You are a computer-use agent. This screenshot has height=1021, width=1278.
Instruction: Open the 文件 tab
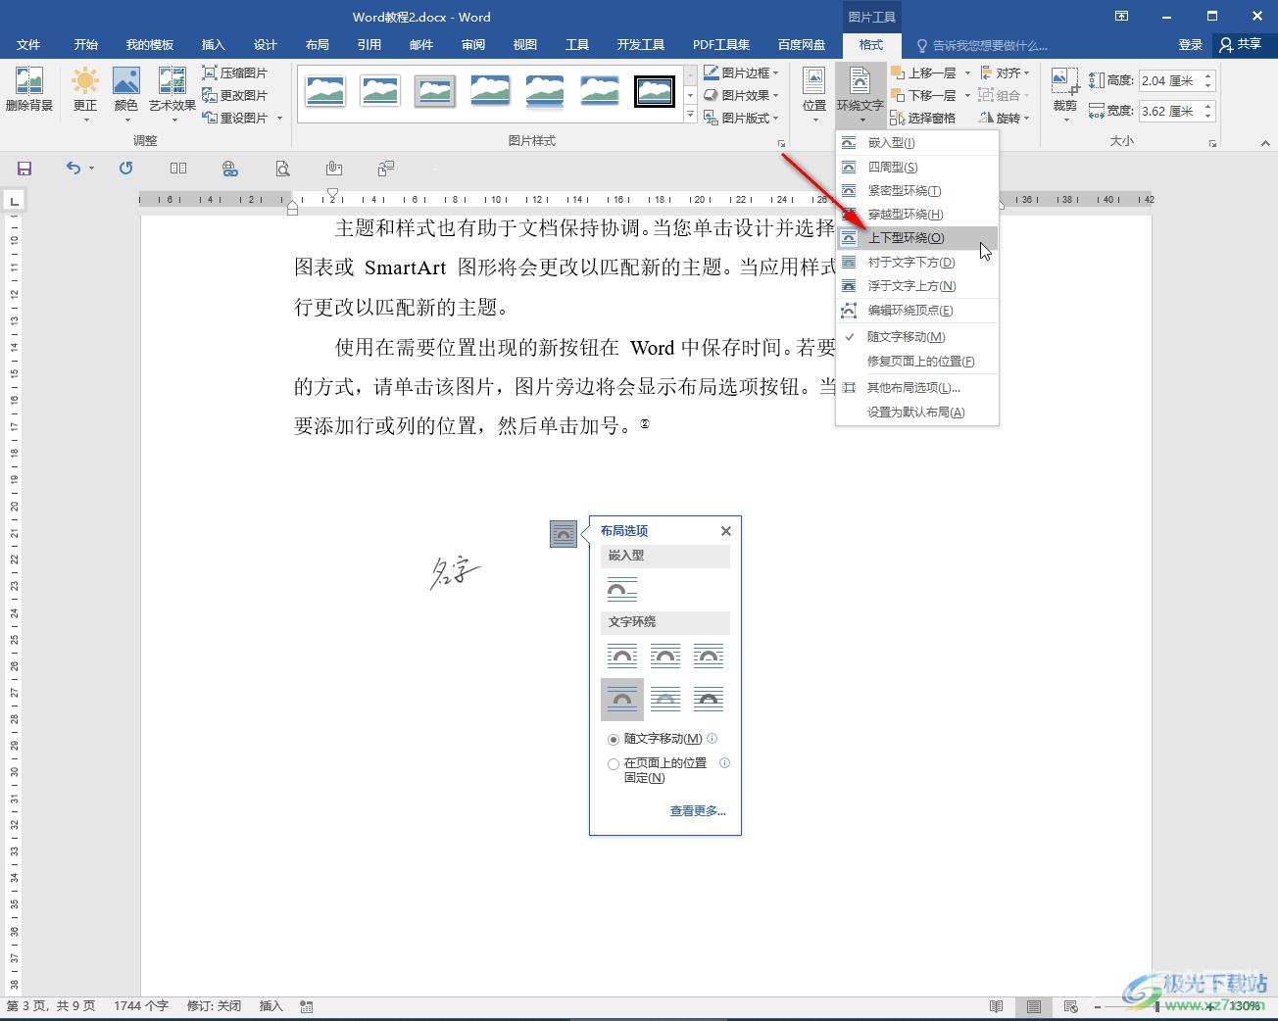coord(28,45)
